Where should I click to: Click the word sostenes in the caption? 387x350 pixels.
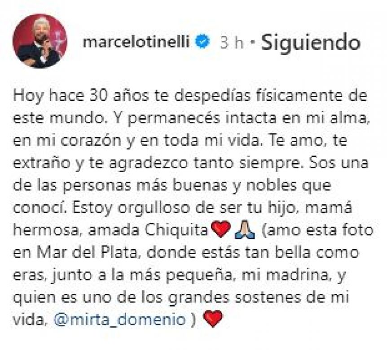click(268, 297)
